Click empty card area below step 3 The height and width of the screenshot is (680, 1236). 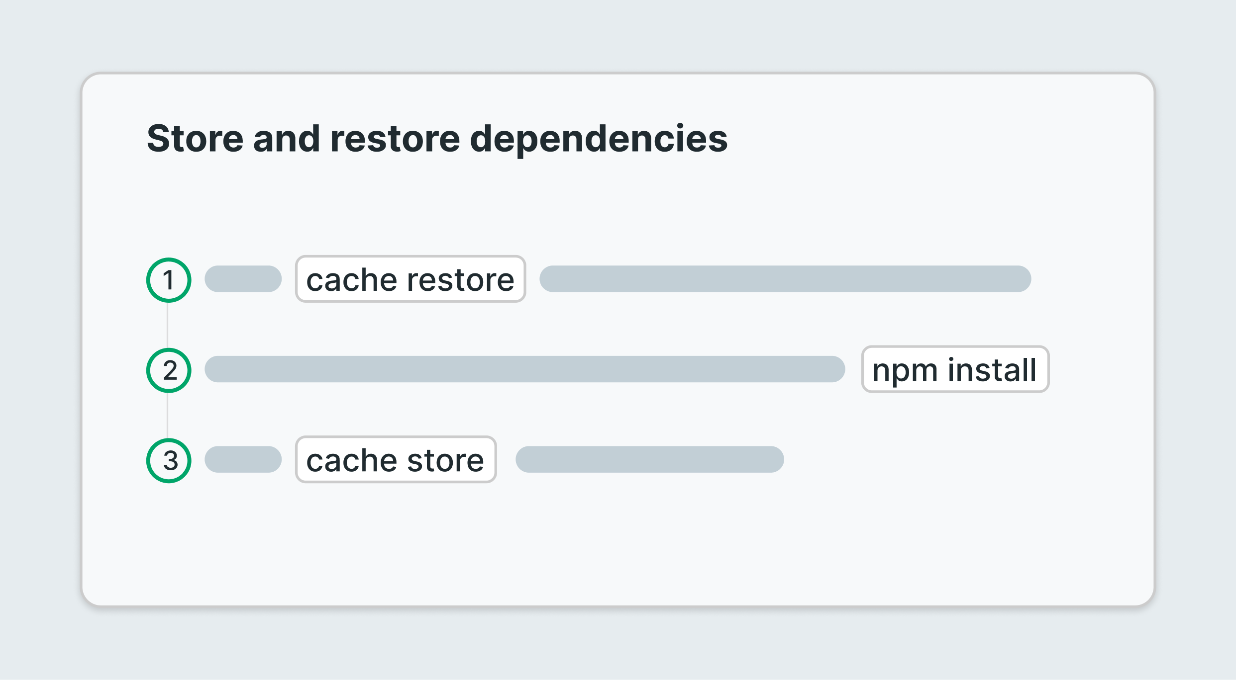pyautogui.click(x=617, y=544)
